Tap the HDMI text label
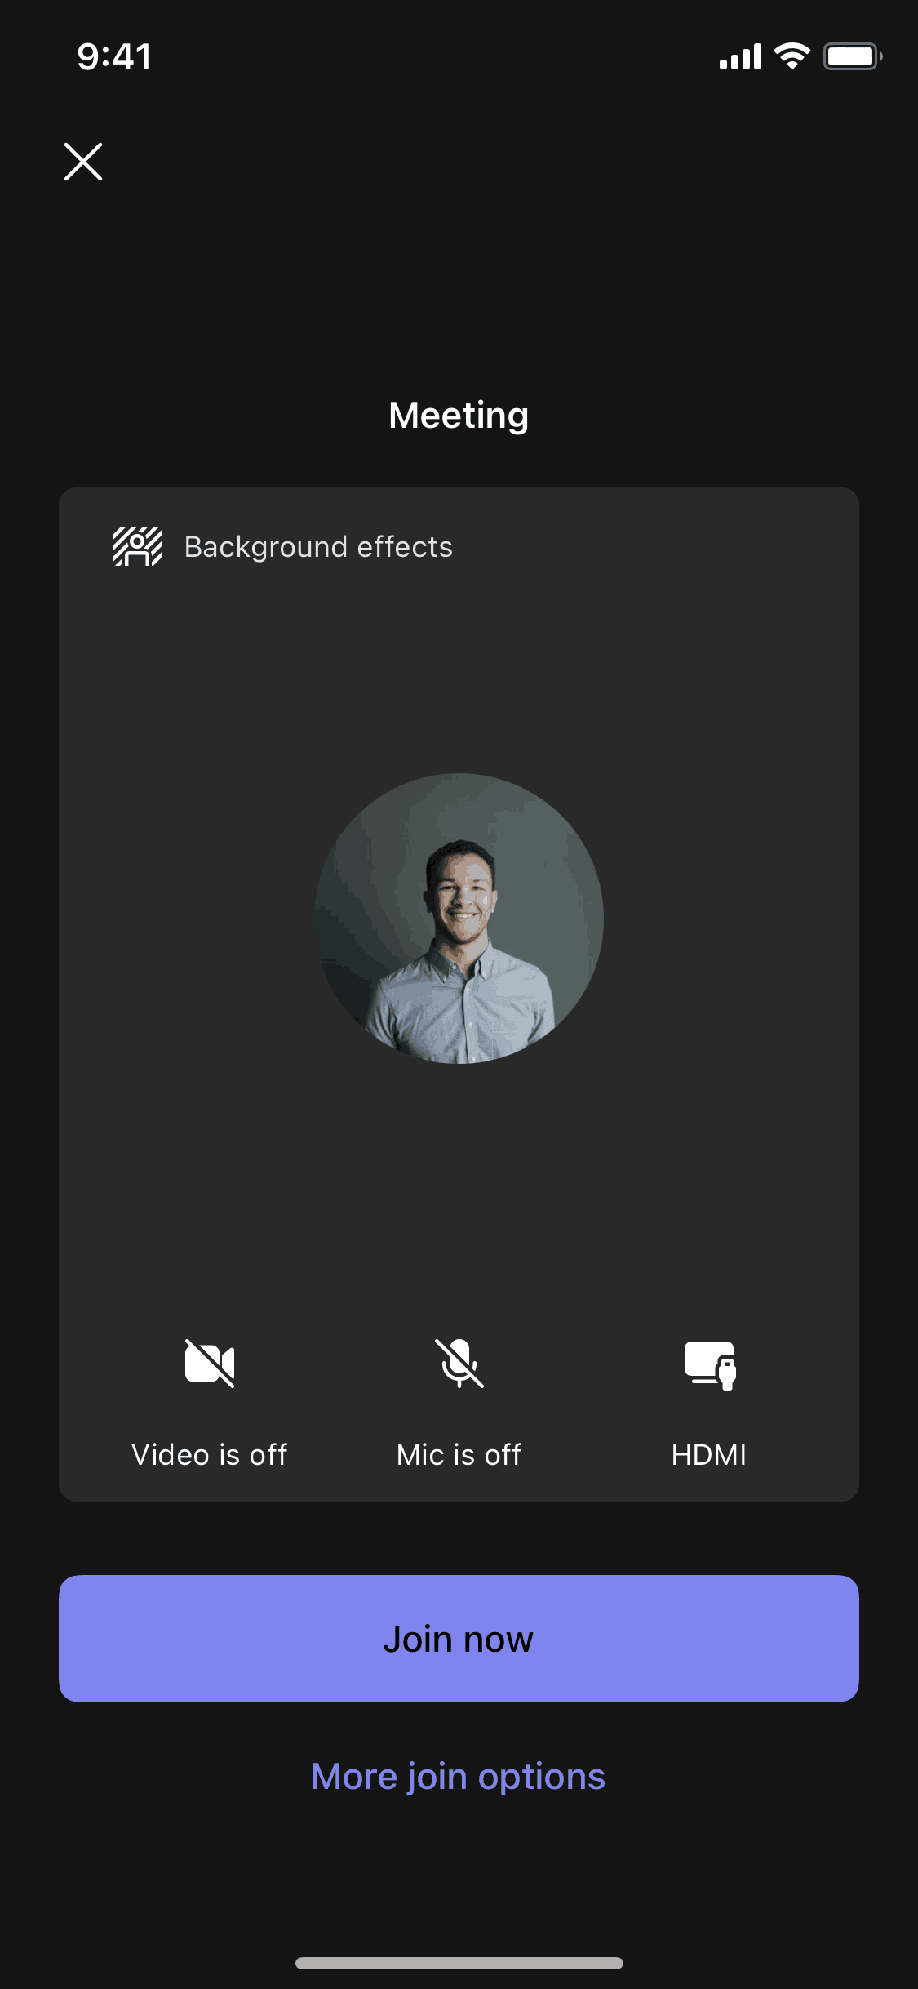918x1989 pixels. click(708, 1454)
